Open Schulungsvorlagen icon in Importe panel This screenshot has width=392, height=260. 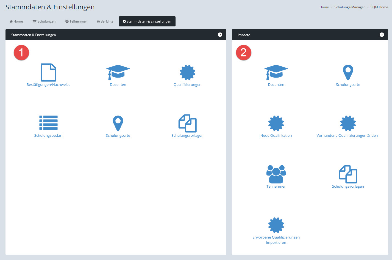pyautogui.click(x=348, y=174)
